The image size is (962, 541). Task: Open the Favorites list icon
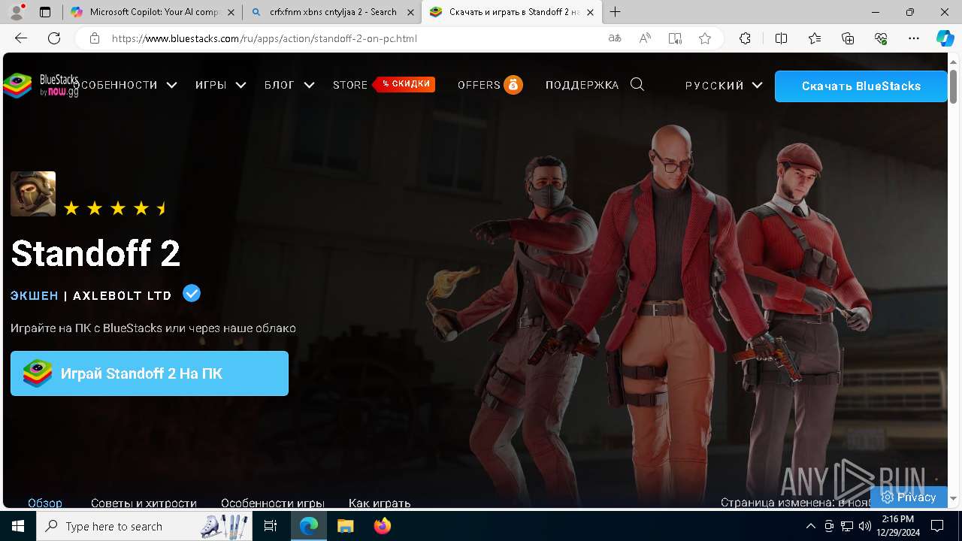pos(815,38)
